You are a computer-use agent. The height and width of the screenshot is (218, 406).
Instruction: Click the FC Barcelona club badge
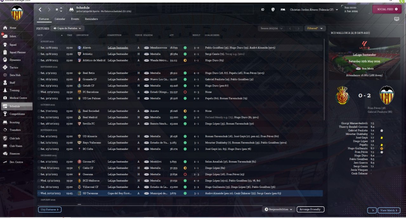[79, 92]
